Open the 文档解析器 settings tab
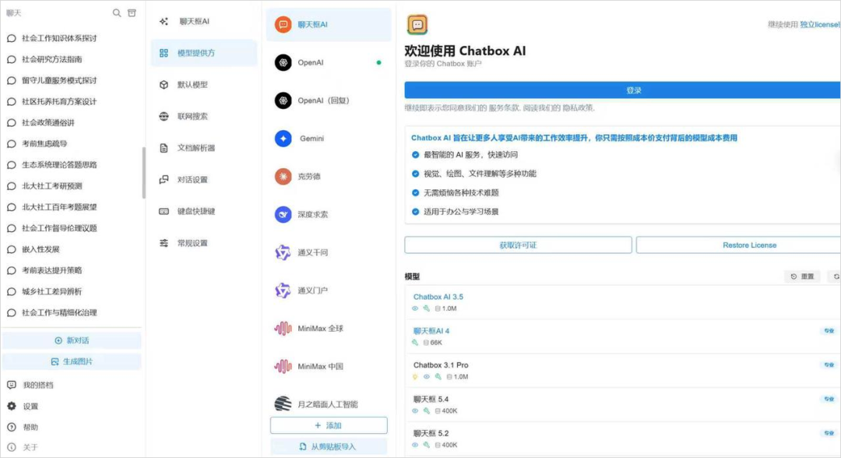 [x=204, y=148]
